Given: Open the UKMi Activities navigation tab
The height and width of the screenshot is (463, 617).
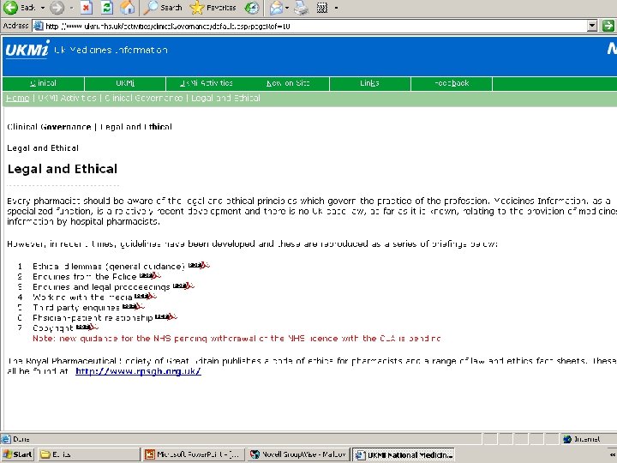Looking at the screenshot, I should [x=207, y=83].
